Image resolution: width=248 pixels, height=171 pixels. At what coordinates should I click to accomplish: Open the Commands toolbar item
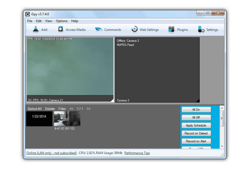click(108, 30)
